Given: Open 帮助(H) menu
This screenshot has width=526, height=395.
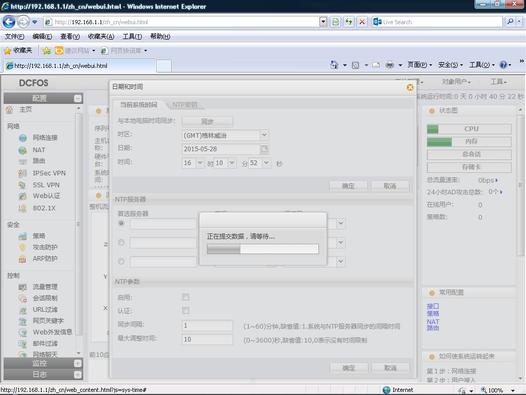Looking at the screenshot, I should [x=160, y=37].
